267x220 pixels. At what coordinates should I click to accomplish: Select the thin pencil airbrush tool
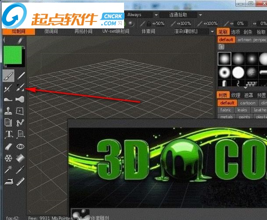coord(21,76)
